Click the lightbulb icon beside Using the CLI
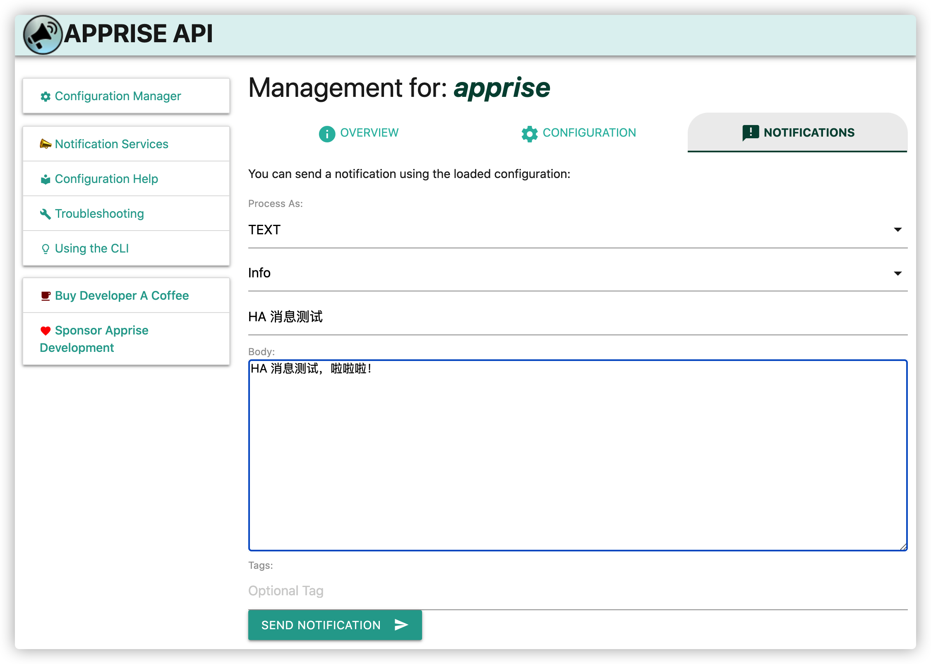Image resolution: width=931 pixels, height=664 pixels. 46,249
